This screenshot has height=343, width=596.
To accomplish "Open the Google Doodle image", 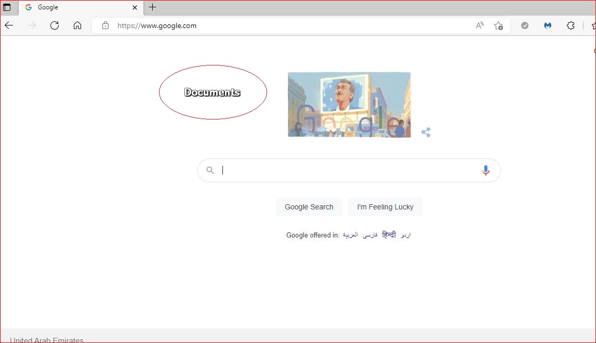I will pyautogui.click(x=349, y=104).
